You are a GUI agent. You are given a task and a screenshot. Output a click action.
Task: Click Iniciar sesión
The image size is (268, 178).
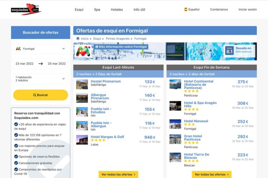248,10
